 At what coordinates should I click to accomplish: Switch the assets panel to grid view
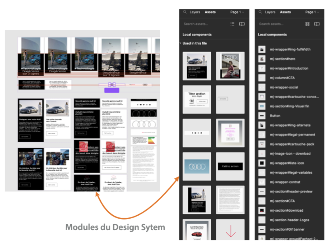coord(307,24)
